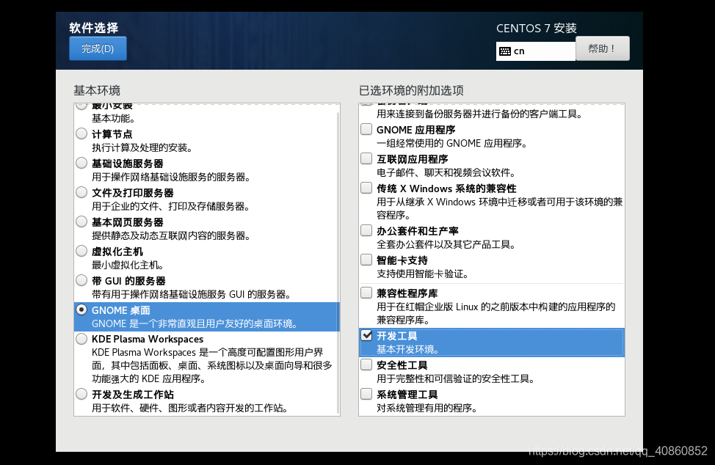
Task: Tick 传统 X Windows 系统的兼容性 checkbox
Action: point(366,188)
